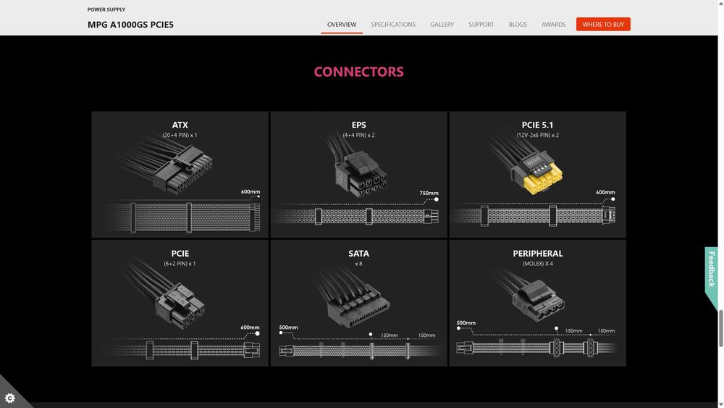Open the Gallery tab
The image size is (724, 408).
(x=442, y=25)
